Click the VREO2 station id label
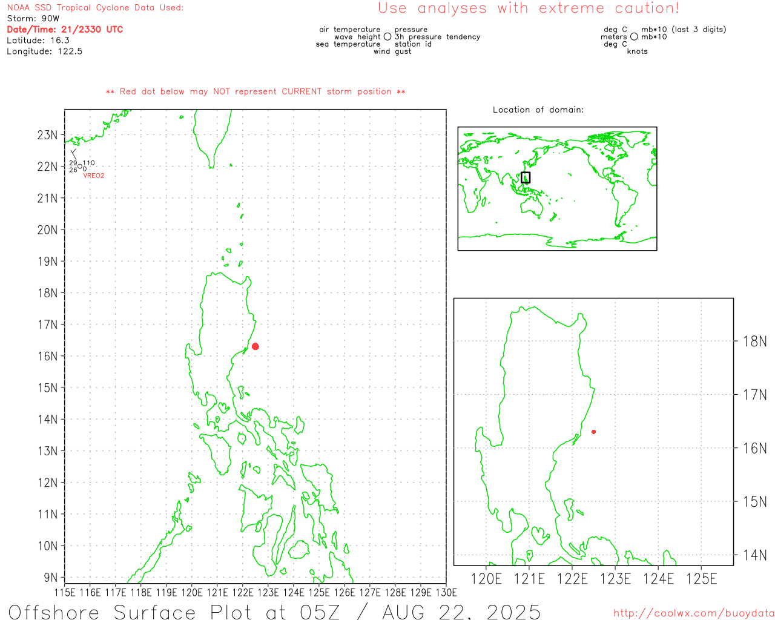 94,176
